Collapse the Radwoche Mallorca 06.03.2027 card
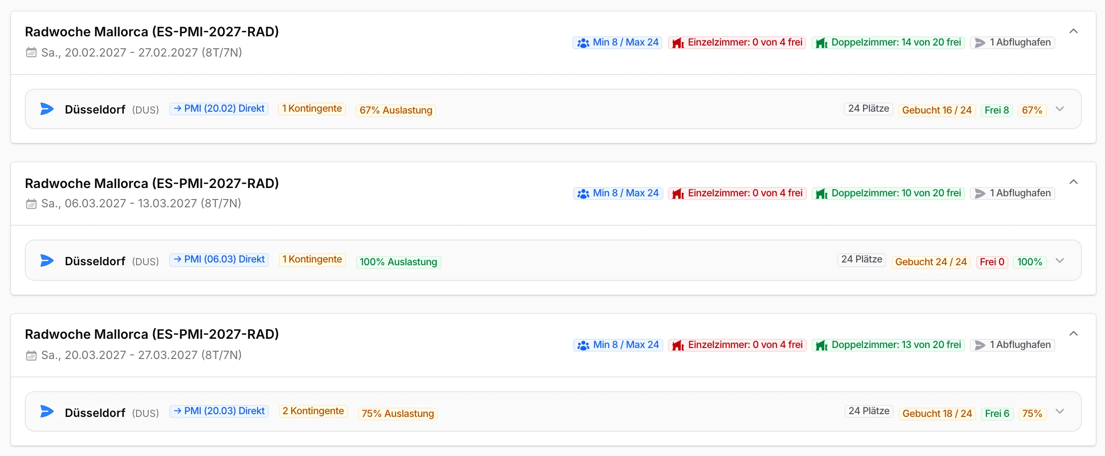The image size is (1105, 456). tap(1073, 182)
